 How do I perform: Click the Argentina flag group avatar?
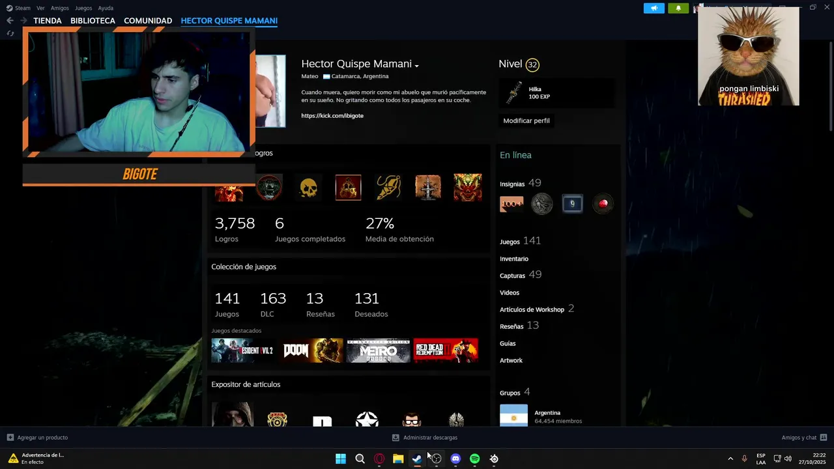[513, 416]
